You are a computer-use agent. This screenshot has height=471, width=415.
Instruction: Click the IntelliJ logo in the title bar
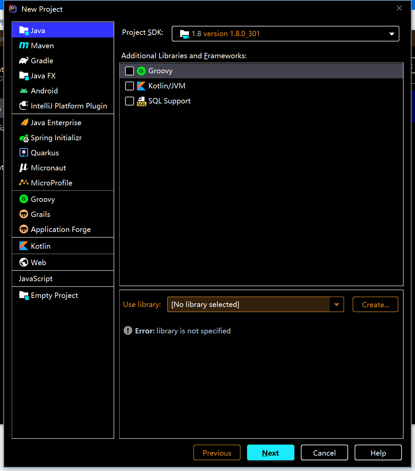point(13,9)
